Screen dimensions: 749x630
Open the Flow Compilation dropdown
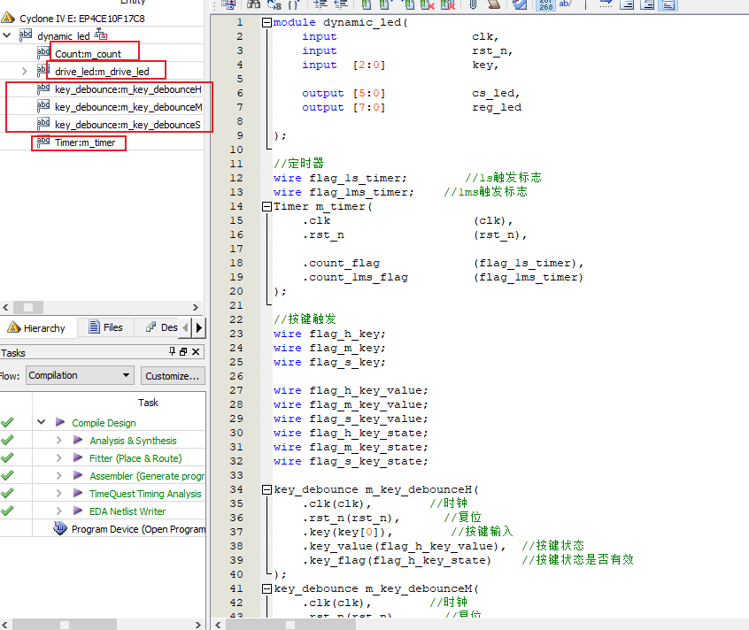(80, 375)
